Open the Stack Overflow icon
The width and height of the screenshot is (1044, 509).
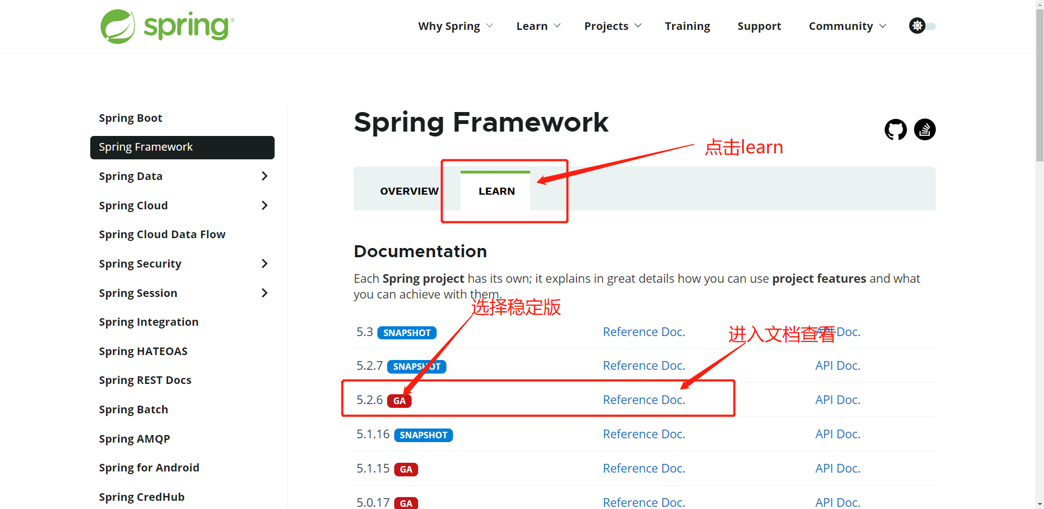click(924, 129)
